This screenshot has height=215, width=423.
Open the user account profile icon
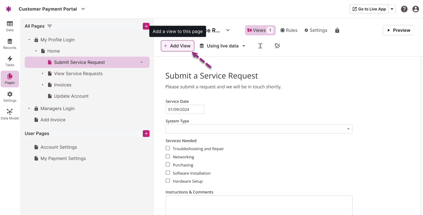415,9
